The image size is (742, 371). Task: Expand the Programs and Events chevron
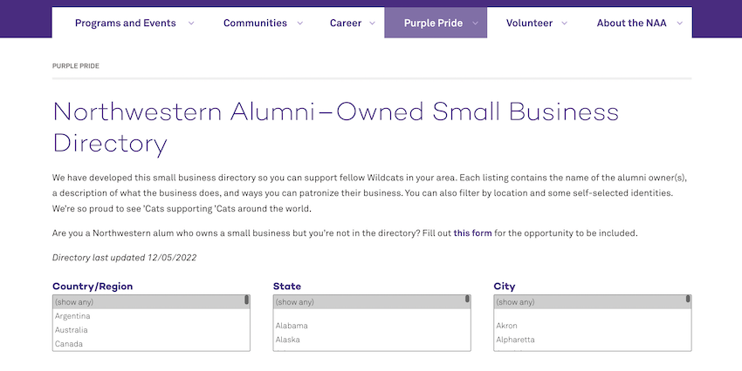point(191,24)
